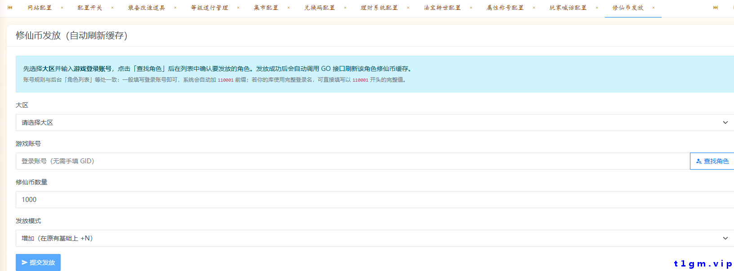Close the 网站配置 tab
The width and height of the screenshot is (734, 271).
62,8
